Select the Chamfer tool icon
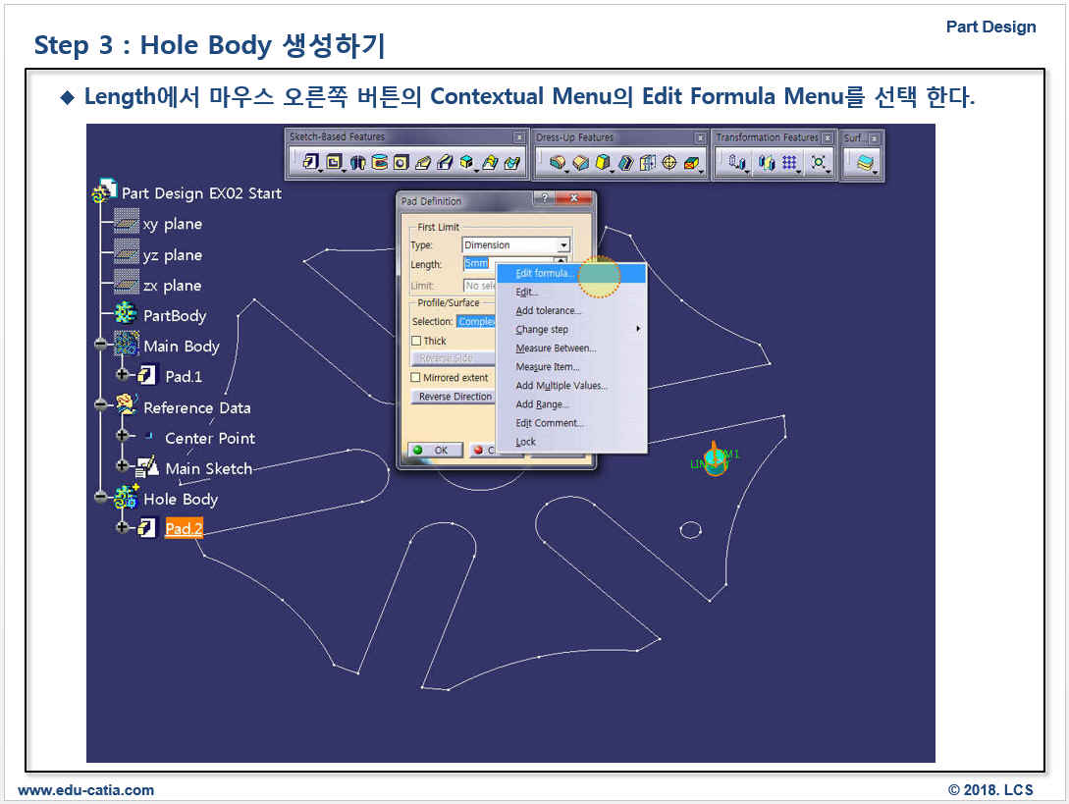The image size is (1069, 804). (579, 163)
